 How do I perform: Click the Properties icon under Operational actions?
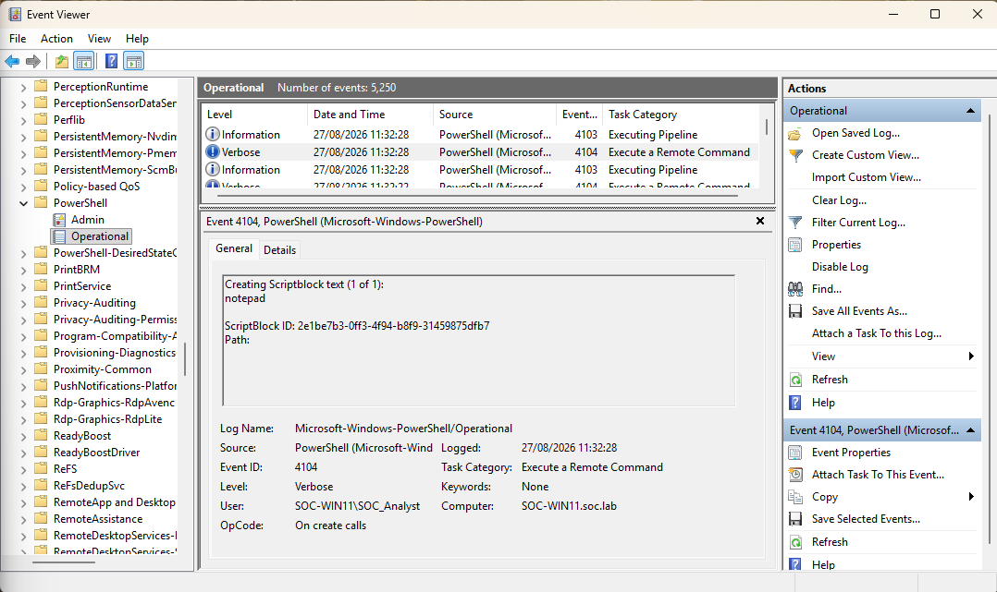(795, 245)
